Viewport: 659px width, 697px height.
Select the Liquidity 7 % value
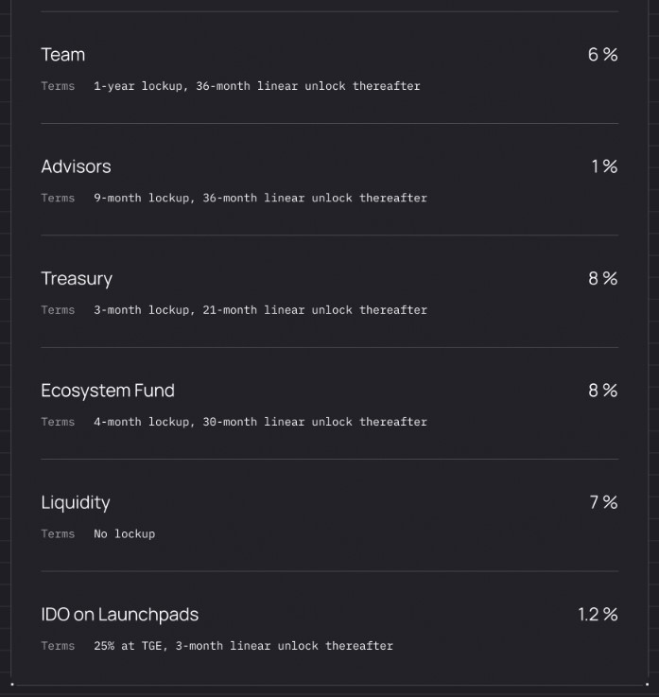pyautogui.click(x=603, y=502)
